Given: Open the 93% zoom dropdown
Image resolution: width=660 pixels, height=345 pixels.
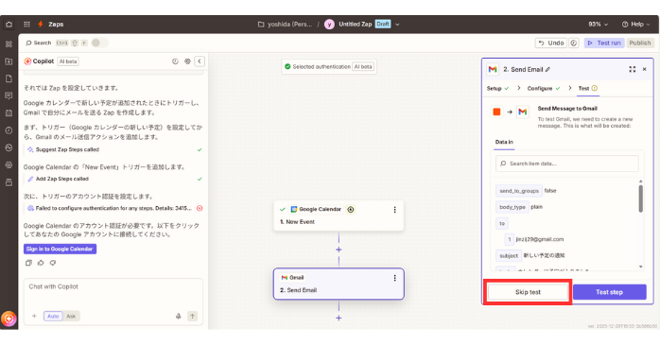Looking at the screenshot, I should pos(599,25).
